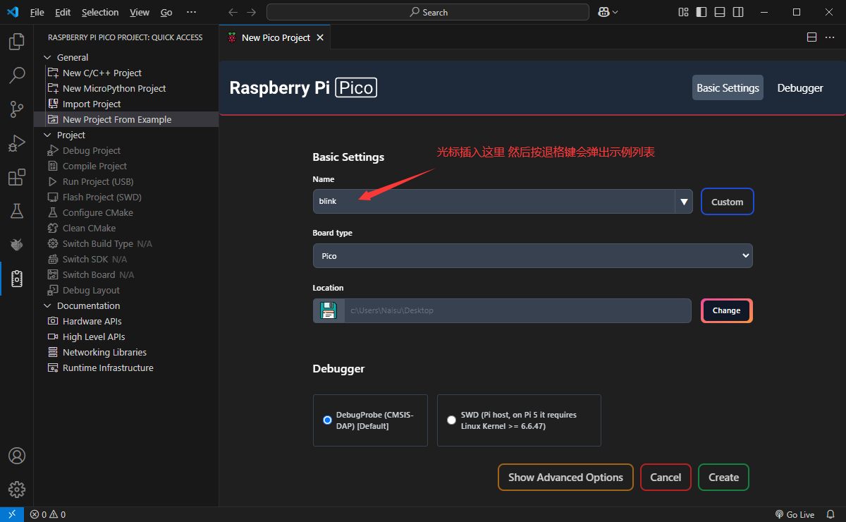Image resolution: width=846 pixels, height=522 pixels.
Task: Open the Search view icon
Action: pos(16,75)
